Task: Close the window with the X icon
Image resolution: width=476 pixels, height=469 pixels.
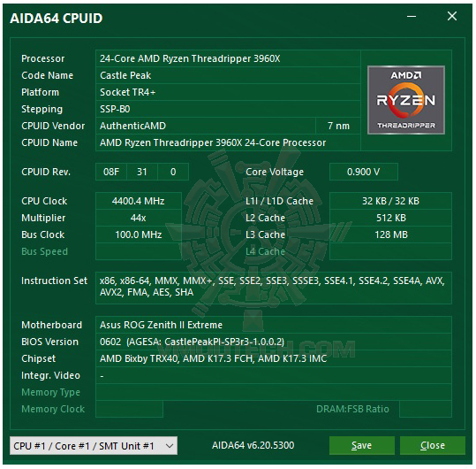Action: click(452, 16)
